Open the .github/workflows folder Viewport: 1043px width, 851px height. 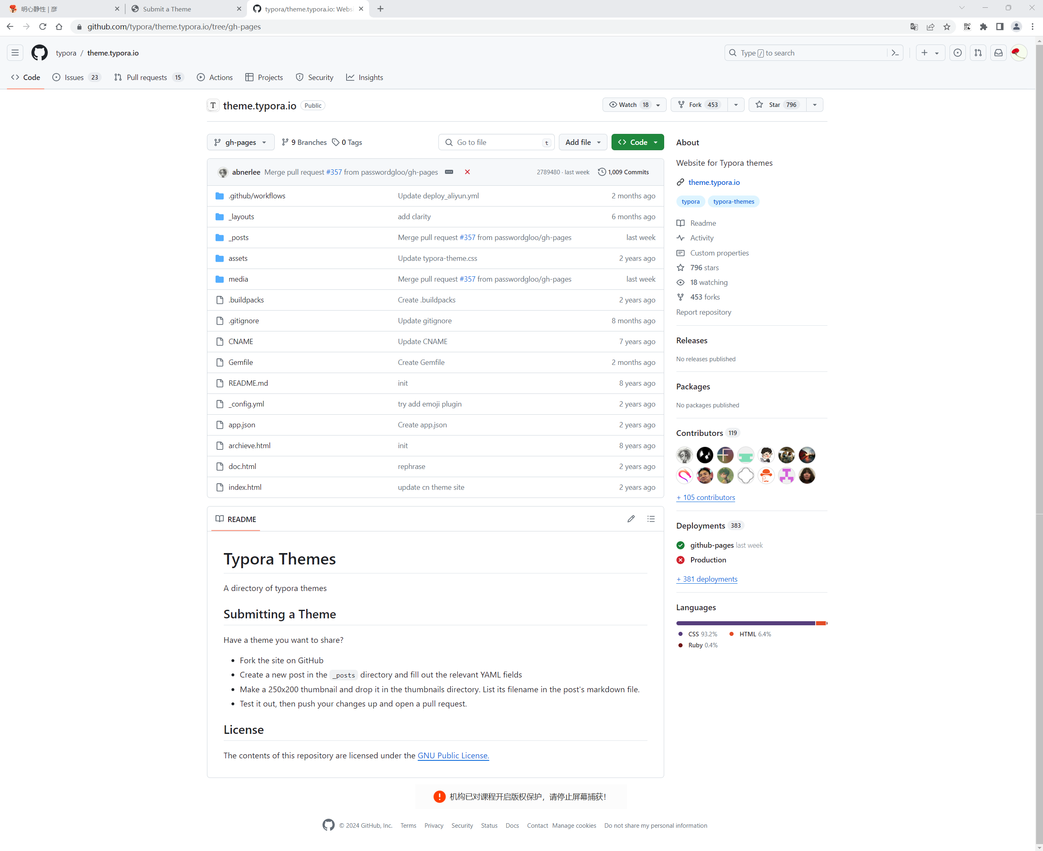tap(257, 196)
